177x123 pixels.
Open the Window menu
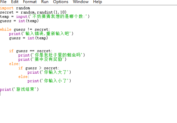(81, 2)
